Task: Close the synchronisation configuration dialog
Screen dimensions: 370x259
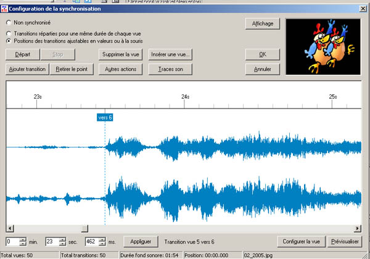Action: point(363,9)
